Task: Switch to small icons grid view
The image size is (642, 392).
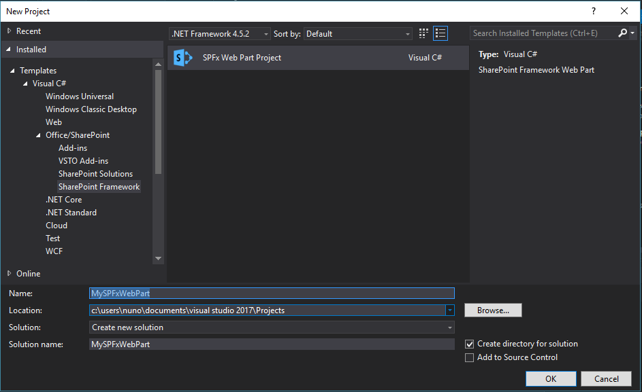Action: click(x=423, y=33)
